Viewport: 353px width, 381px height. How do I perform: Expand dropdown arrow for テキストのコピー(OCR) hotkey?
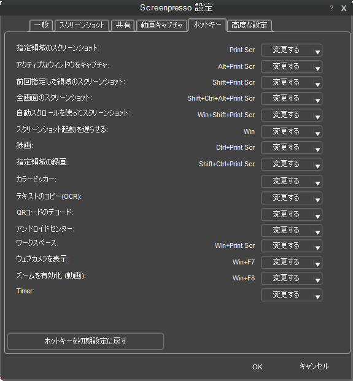click(x=317, y=200)
